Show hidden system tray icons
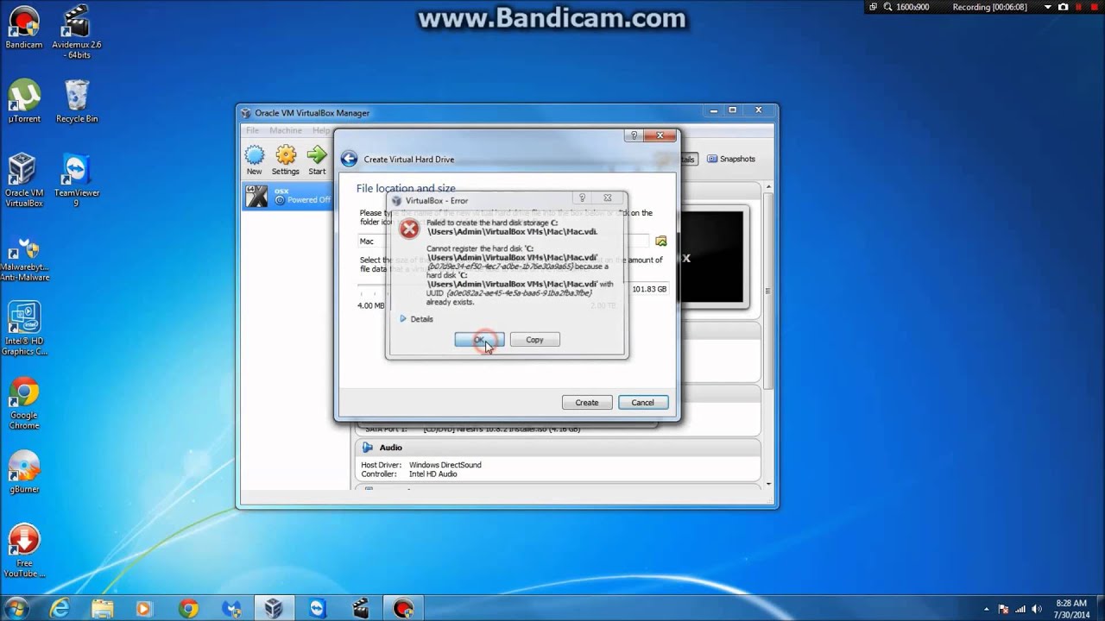Viewport: 1105px width, 621px height. [987, 608]
